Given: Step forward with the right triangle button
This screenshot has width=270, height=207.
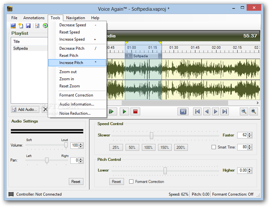Looking at the screenshot, I should point(215,111).
